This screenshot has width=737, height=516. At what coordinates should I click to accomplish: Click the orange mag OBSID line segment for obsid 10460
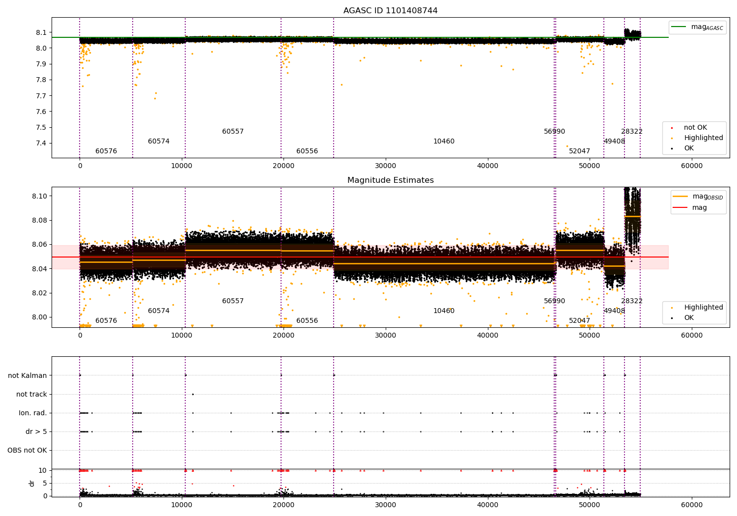[444, 263]
